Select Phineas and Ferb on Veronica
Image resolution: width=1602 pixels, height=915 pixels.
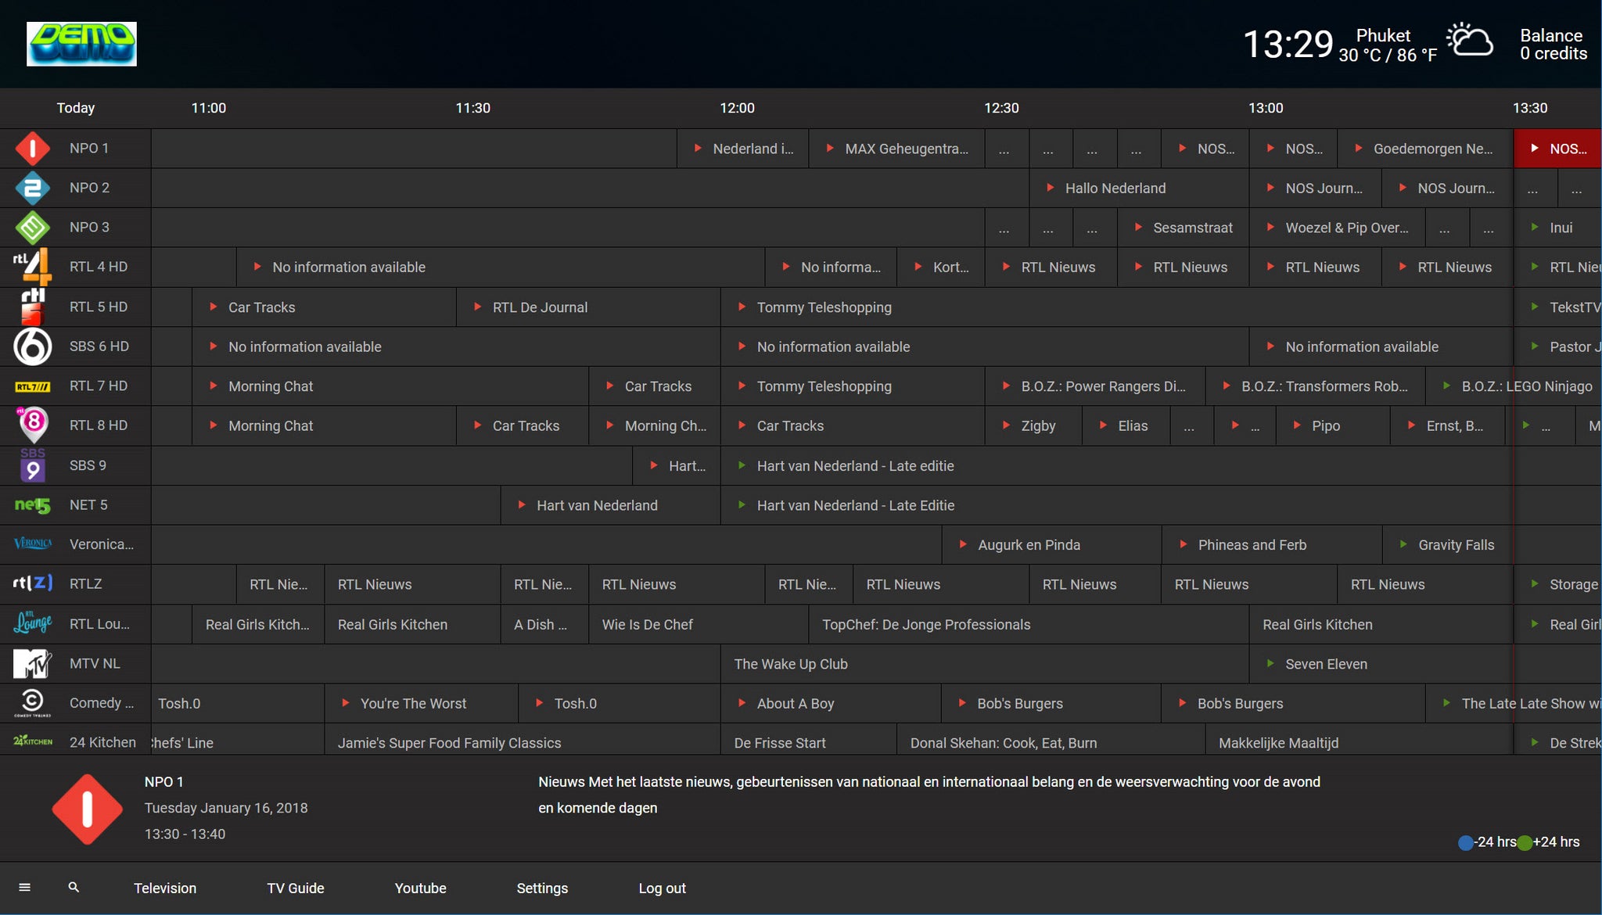click(1252, 545)
